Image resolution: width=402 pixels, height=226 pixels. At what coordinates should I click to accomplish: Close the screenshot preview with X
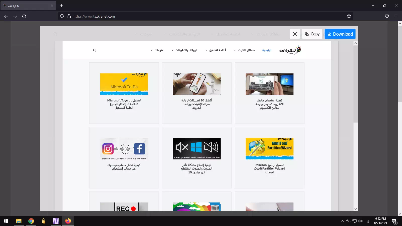click(x=295, y=34)
